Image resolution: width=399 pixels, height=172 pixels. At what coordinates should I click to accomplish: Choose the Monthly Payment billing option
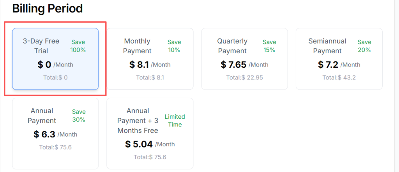[x=150, y=59]
